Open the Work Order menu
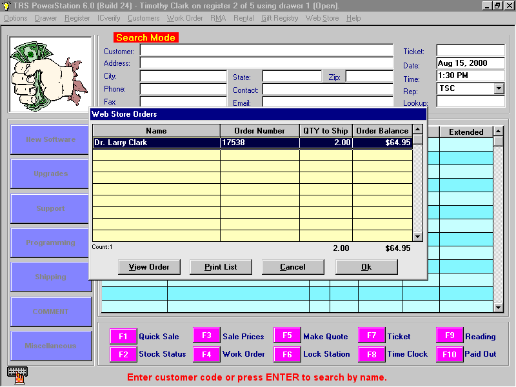Screen dimensions: 516x387 [x=184, y=18]
